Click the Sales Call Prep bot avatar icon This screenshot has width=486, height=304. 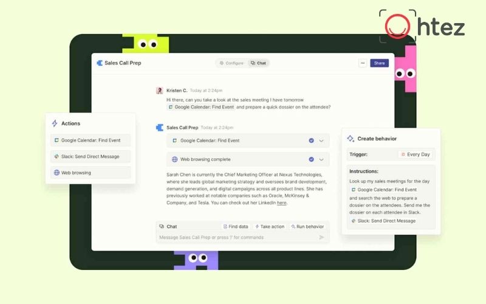159,128
